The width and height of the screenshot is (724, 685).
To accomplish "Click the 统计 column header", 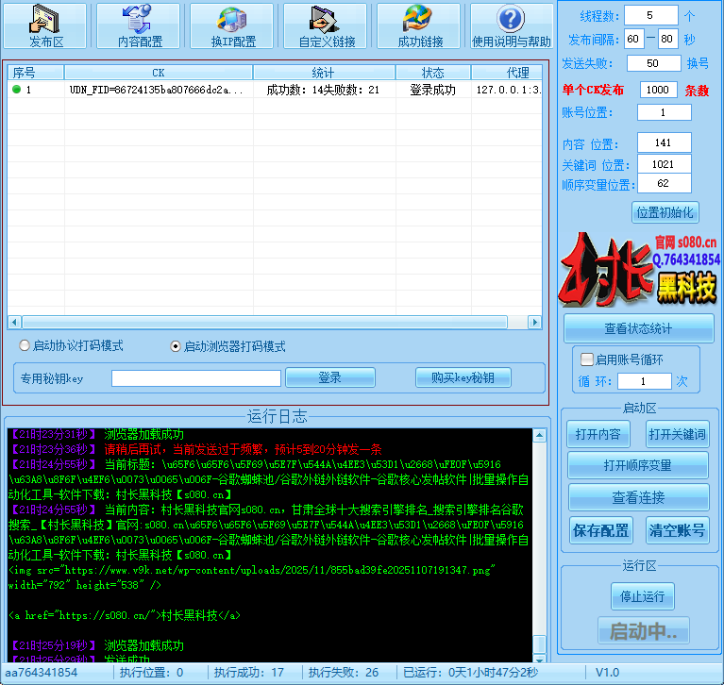I will click(x=324, y=73).
